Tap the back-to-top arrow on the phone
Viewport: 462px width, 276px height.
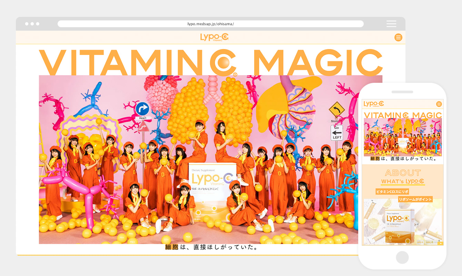coord(440,243)
